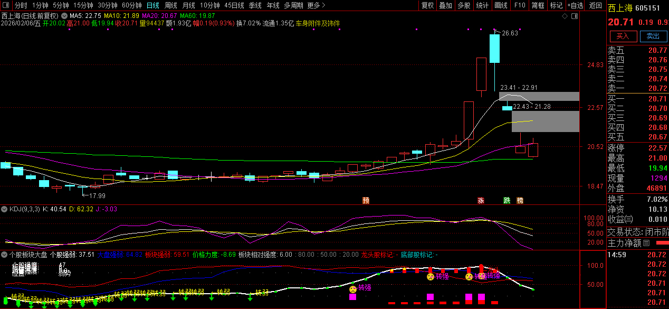Click the MA5: 22.75 indicator label
Screen dimensions: 669x309
click(x=86, y=16)
